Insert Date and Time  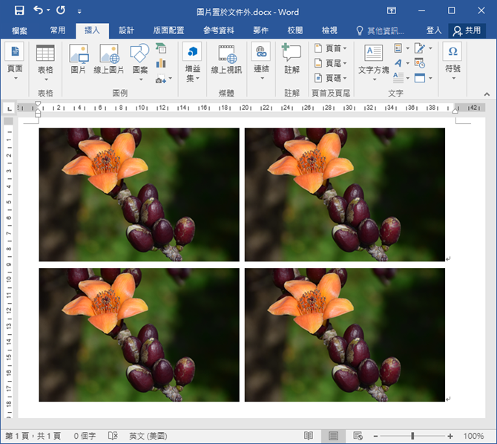tap(420, 63)
